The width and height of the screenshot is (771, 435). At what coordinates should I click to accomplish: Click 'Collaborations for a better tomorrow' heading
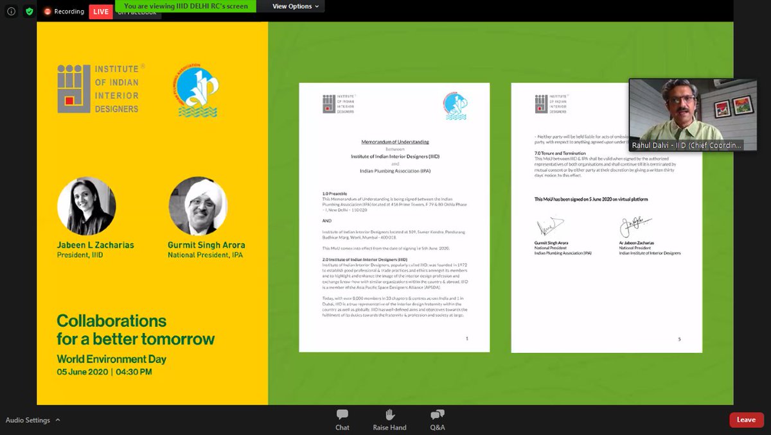click(136, 330)
